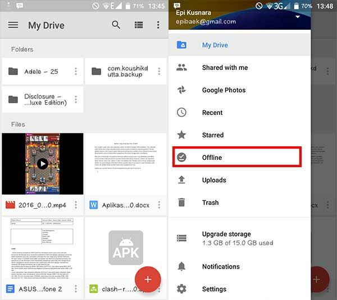
Task: Open the com.koushikdutta.backup folder
Action: [x=126, y=71]
